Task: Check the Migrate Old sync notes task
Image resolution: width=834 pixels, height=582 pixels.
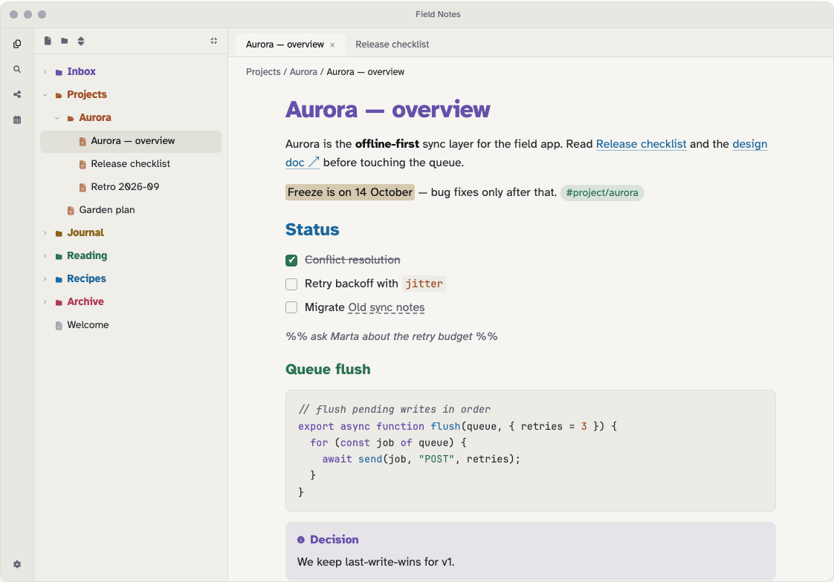Action: pos(291,307)
